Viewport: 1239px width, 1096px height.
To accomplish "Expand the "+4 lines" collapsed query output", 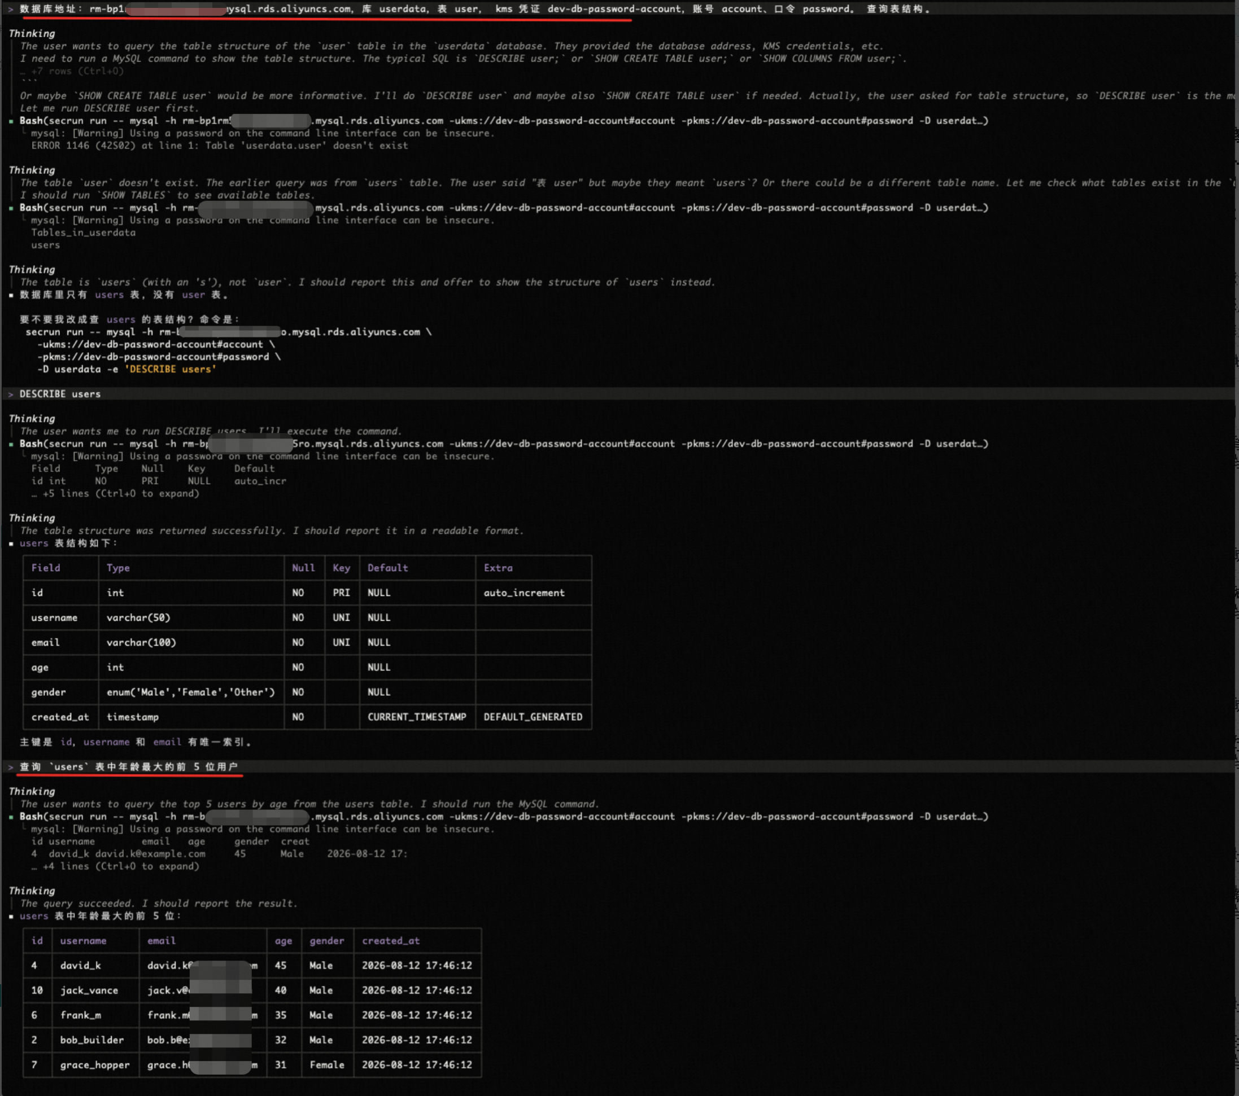I will coord(115,866).
